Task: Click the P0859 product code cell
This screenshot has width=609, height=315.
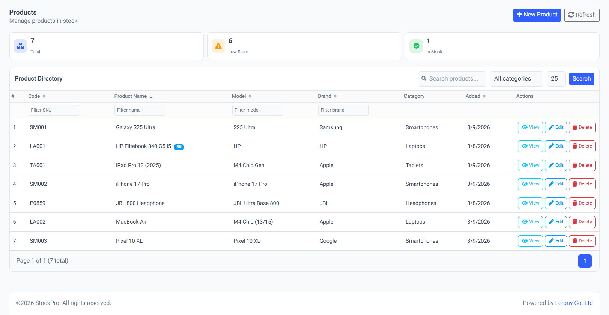Action: coord(38,203)
